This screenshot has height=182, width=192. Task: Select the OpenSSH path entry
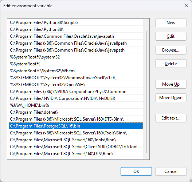pos(76,85)
